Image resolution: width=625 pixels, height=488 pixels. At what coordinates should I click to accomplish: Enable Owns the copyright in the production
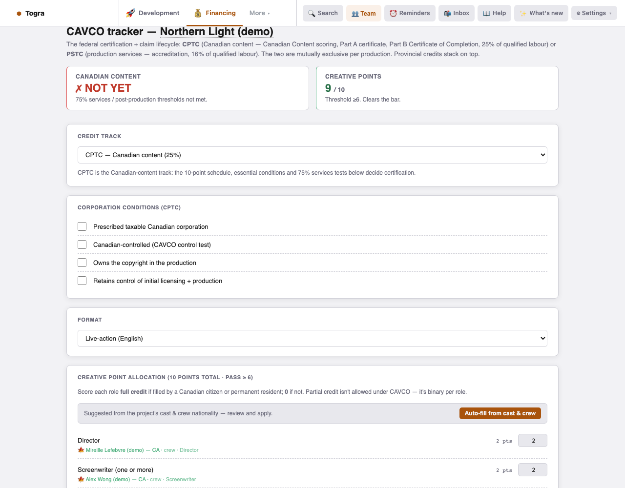coord(82,263)
